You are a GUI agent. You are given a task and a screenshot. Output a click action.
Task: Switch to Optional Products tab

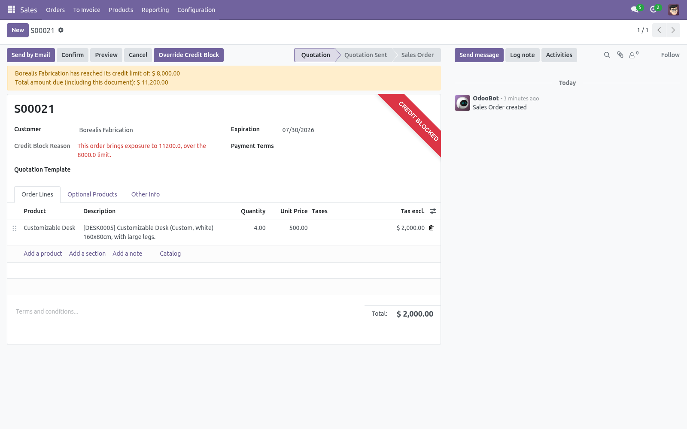coord(92,194)
